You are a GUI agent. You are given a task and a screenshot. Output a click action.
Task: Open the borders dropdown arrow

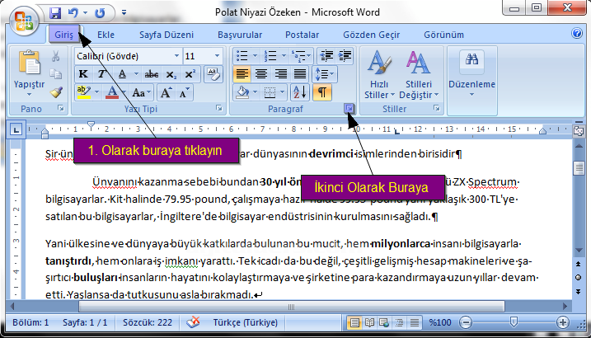pos(283,92)
